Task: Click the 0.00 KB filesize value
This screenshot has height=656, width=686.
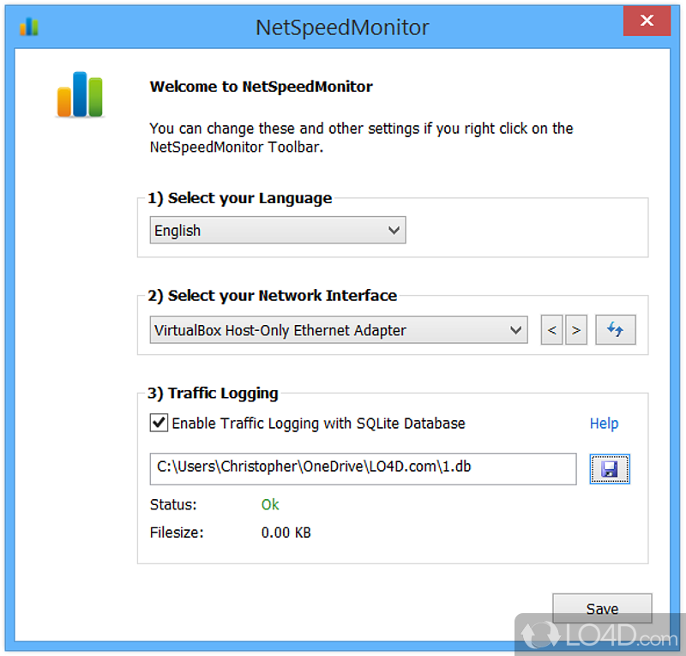Action: pos(286,533)
